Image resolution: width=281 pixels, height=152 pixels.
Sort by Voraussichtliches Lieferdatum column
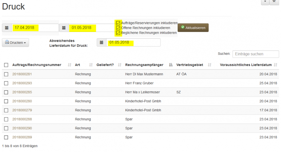[275, 65]
